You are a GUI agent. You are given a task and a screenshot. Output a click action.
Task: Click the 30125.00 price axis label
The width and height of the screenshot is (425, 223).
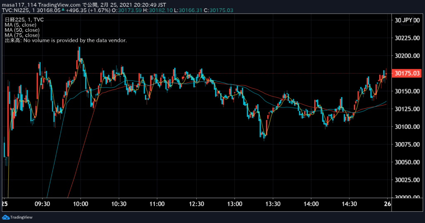[407, 109]
